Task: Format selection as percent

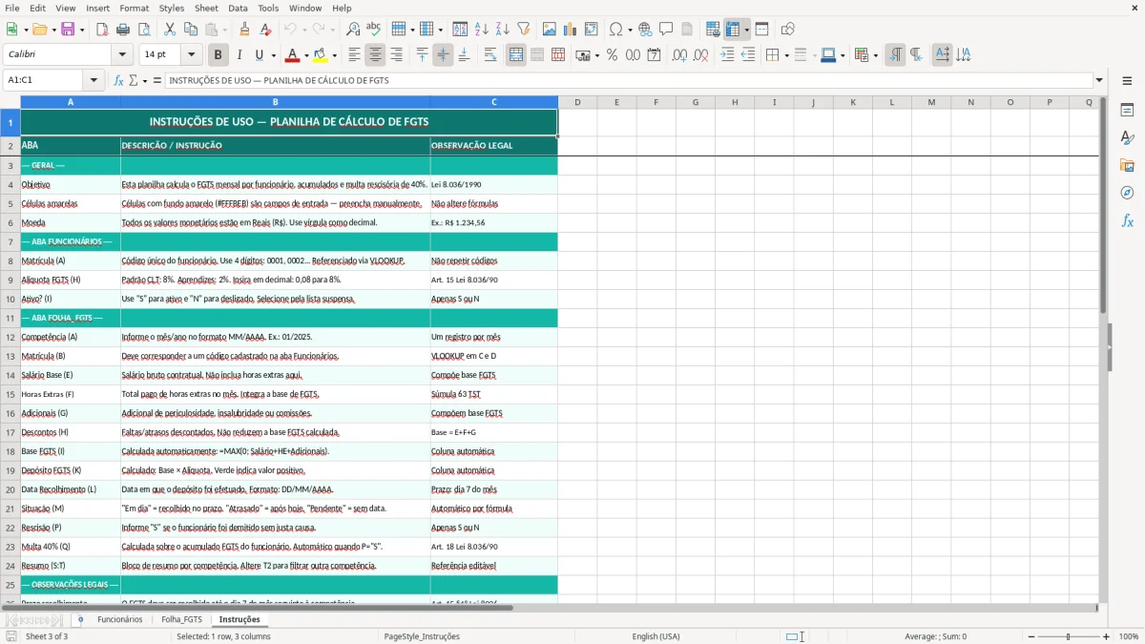Action: [612, 54]
